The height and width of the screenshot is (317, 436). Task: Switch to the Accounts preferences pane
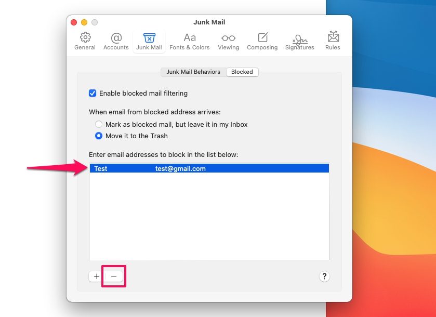116,42
